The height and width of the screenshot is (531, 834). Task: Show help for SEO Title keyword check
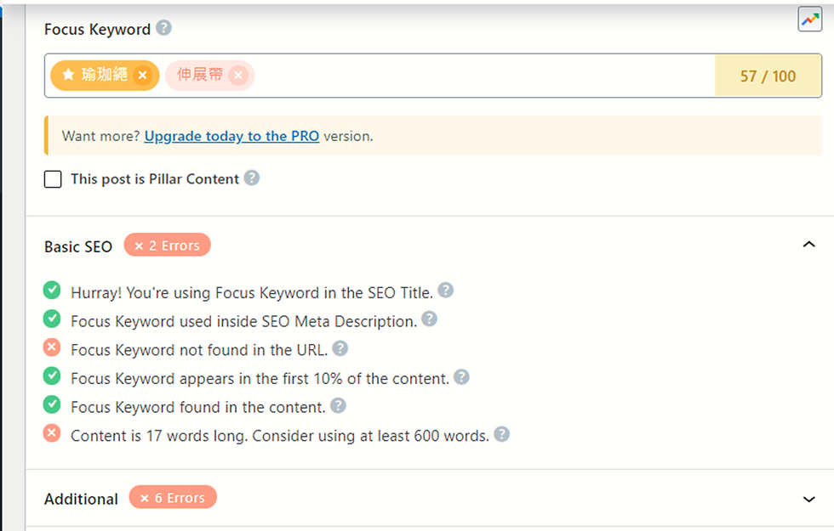coord(446,291)
